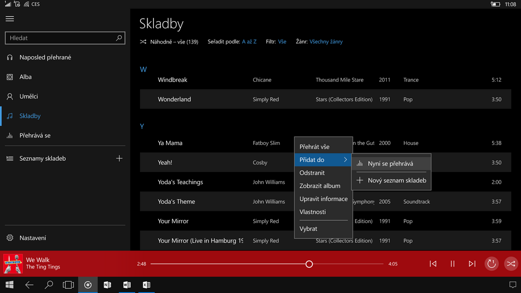The image size is (521, 293).
Task: Add new playlist with plus icon
Action: (119, 158)
